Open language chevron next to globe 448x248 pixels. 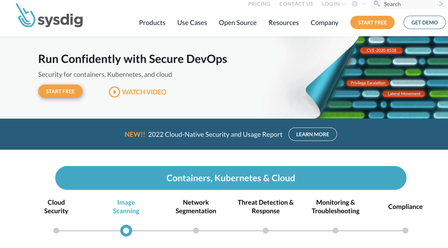click(364, 4)
